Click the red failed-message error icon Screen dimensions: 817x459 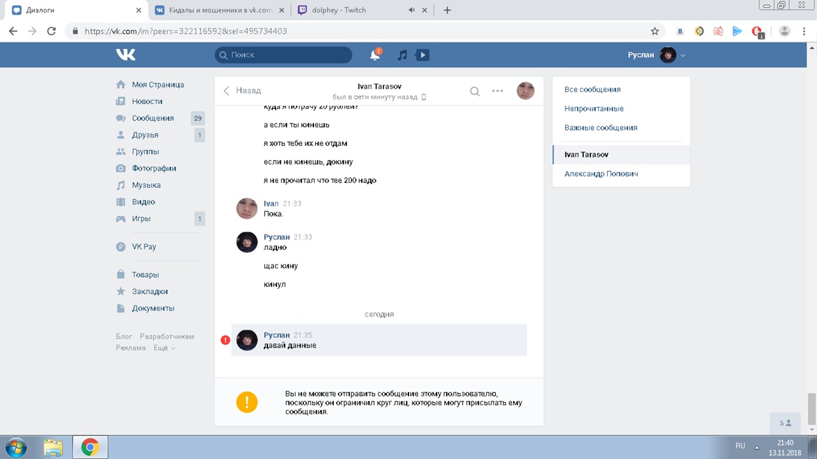225,340
